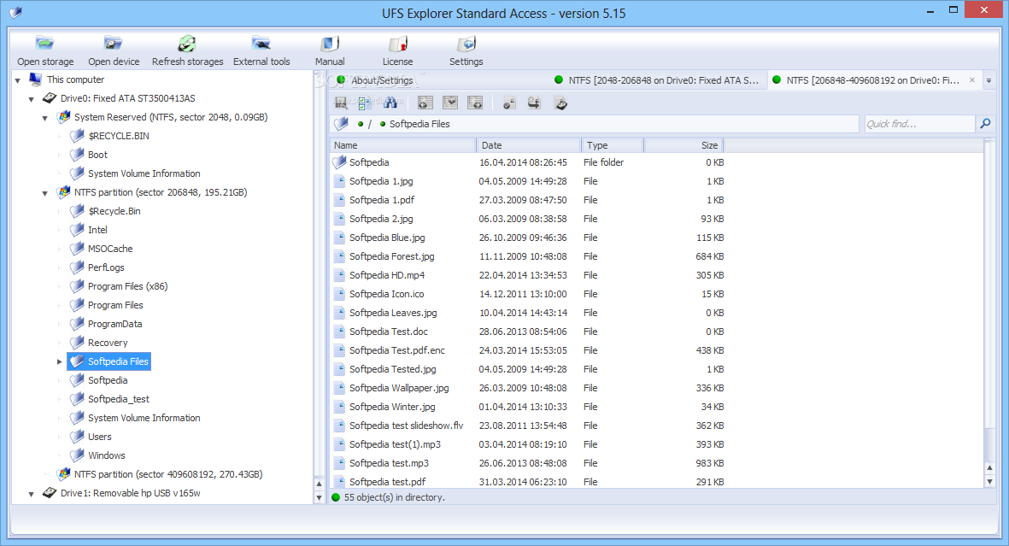Select the ProgramData folder in tree
Screen dimensions: 1009x546
pos(114,324)
